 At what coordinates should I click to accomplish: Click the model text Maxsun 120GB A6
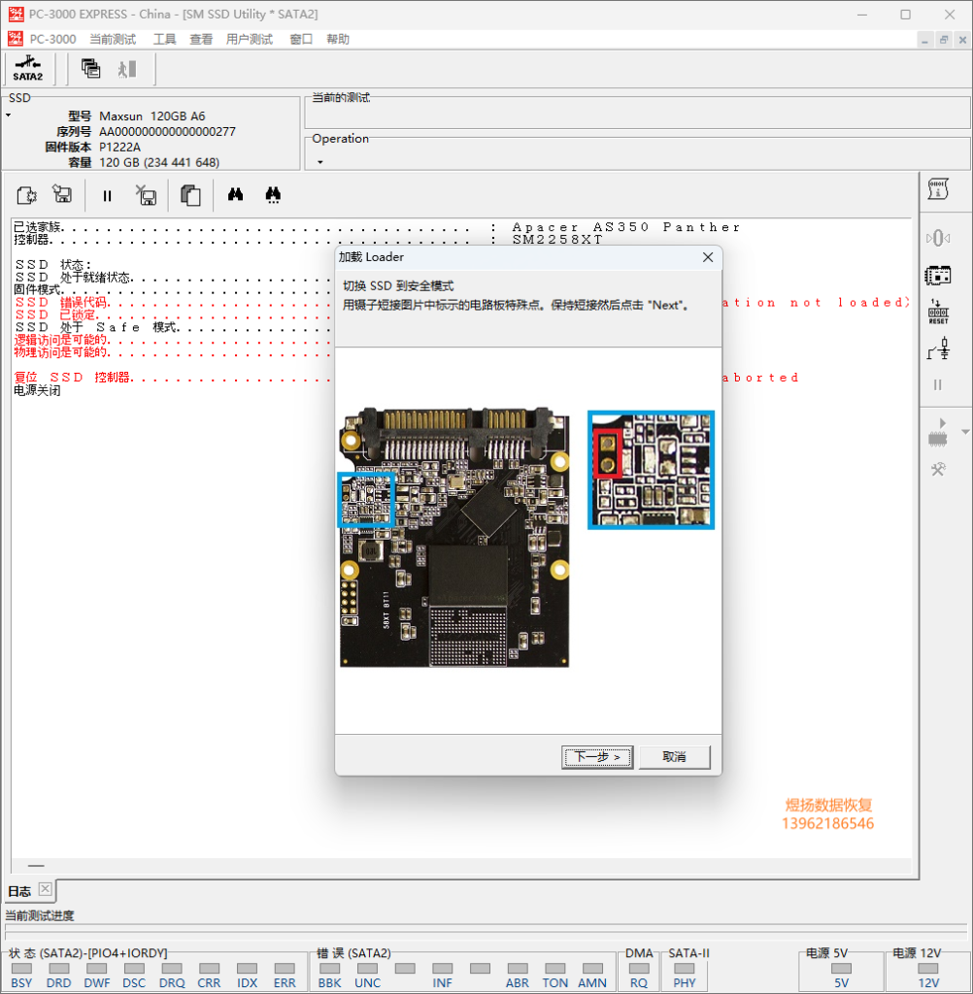coord(152,116)
